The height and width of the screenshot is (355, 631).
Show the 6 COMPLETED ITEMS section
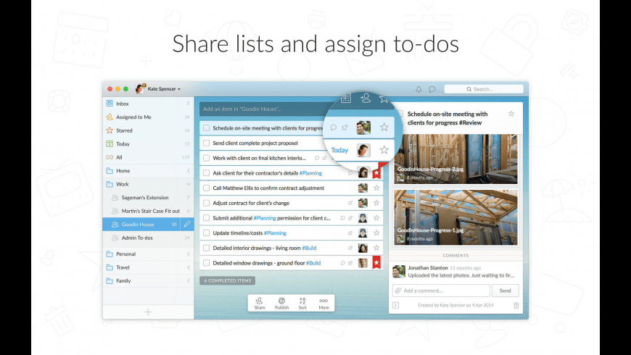(227, 280)
